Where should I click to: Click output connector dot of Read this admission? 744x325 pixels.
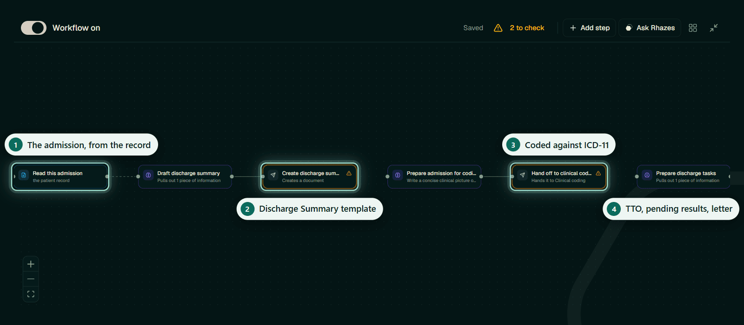tap(107, 176)
